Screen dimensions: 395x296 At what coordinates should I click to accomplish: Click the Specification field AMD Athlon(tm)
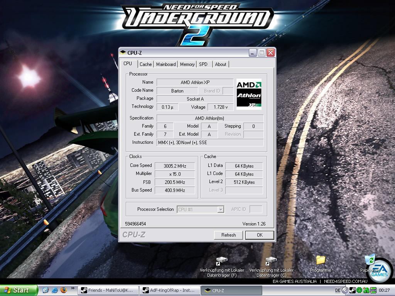[210, 118]
